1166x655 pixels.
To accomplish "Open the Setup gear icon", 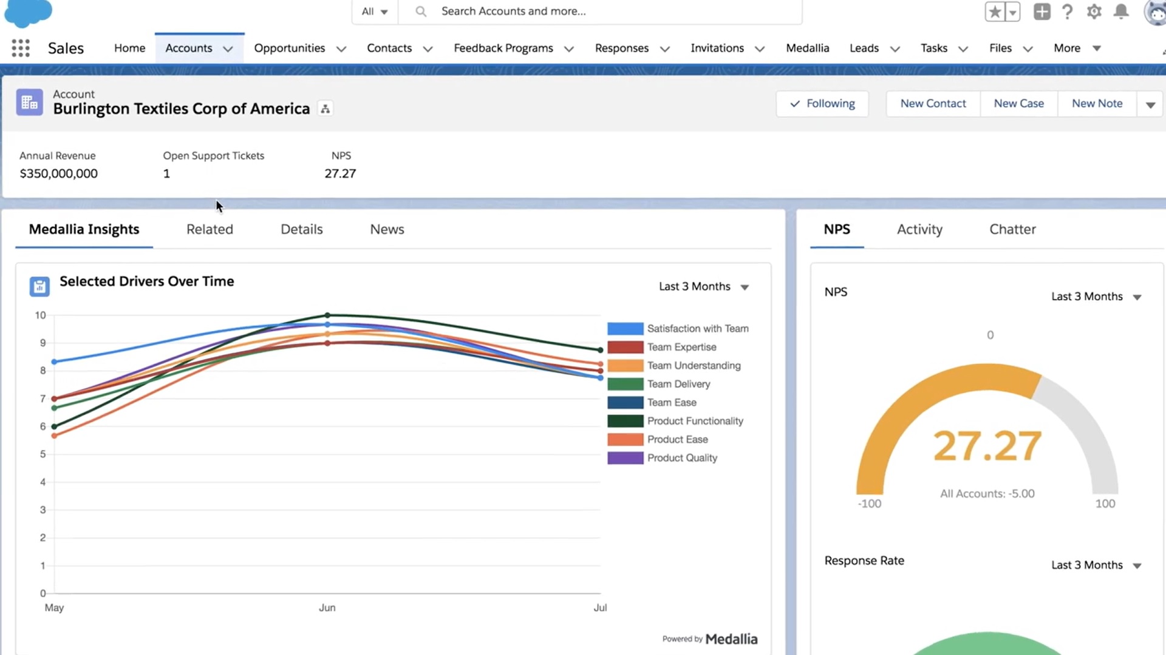I will tap(1094, 12).
